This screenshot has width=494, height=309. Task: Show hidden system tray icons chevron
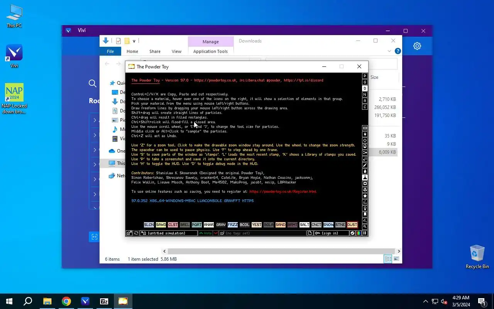click(x=425, y=301)
